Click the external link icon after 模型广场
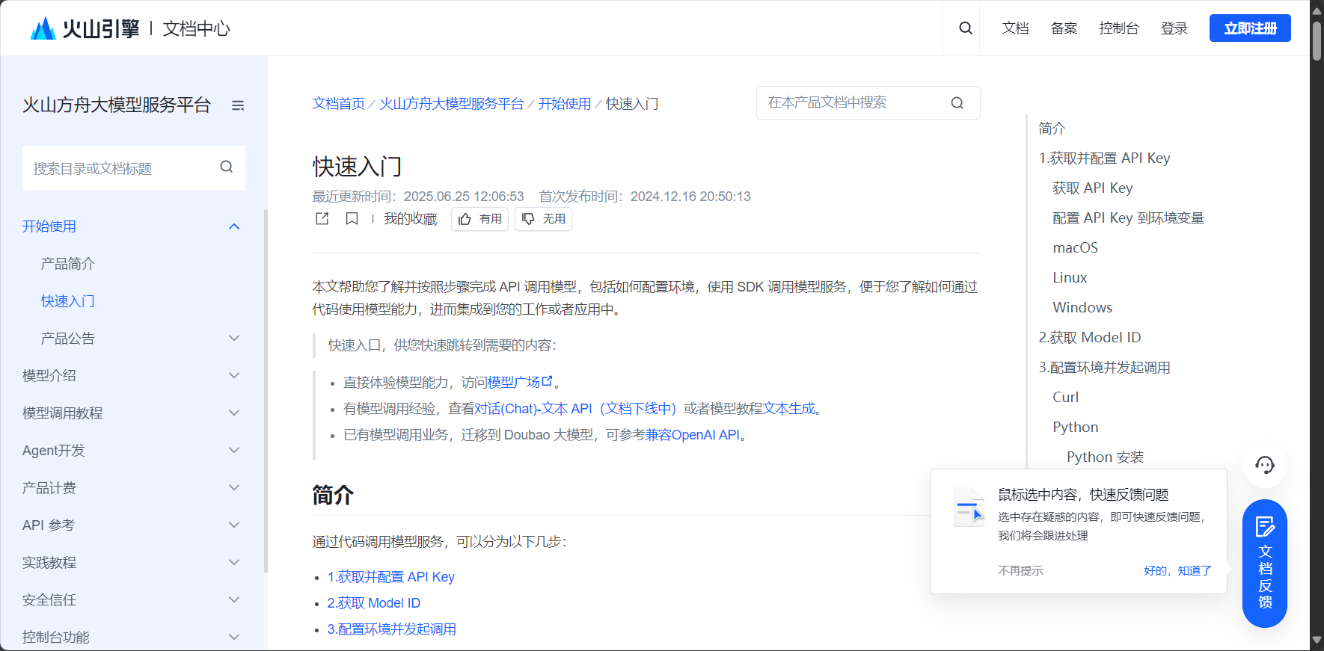 pos(547,381)
